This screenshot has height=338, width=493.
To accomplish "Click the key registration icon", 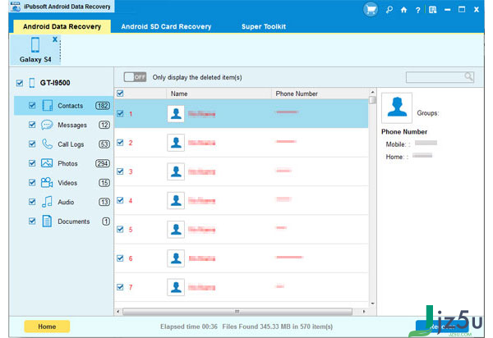I will [x=389, y=10].
